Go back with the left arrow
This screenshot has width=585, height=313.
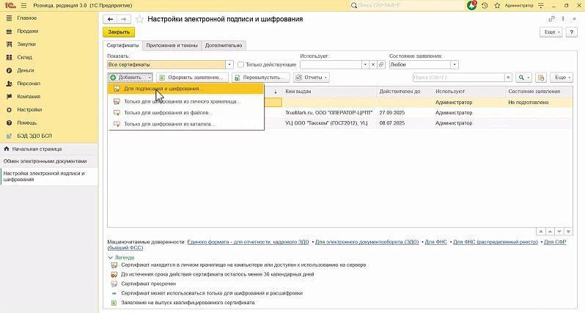tap(110, 19)
